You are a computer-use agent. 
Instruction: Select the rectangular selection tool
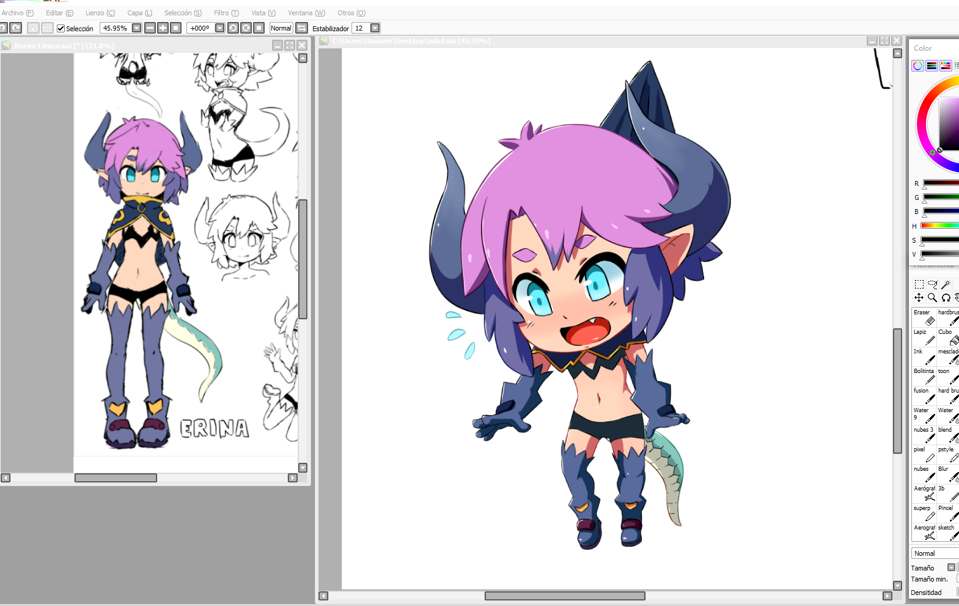point(919,284)
